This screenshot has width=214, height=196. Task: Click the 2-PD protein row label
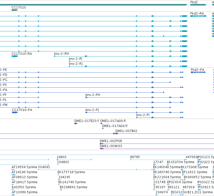4,75
